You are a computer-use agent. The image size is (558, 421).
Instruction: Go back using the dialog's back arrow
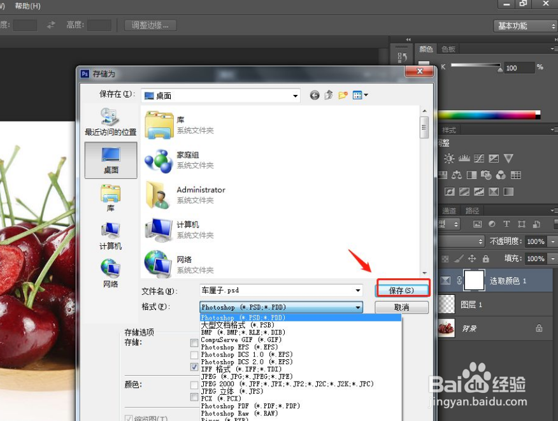315,95
